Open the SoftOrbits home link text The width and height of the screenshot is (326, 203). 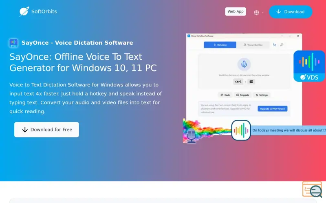click(x=44, y=11)
